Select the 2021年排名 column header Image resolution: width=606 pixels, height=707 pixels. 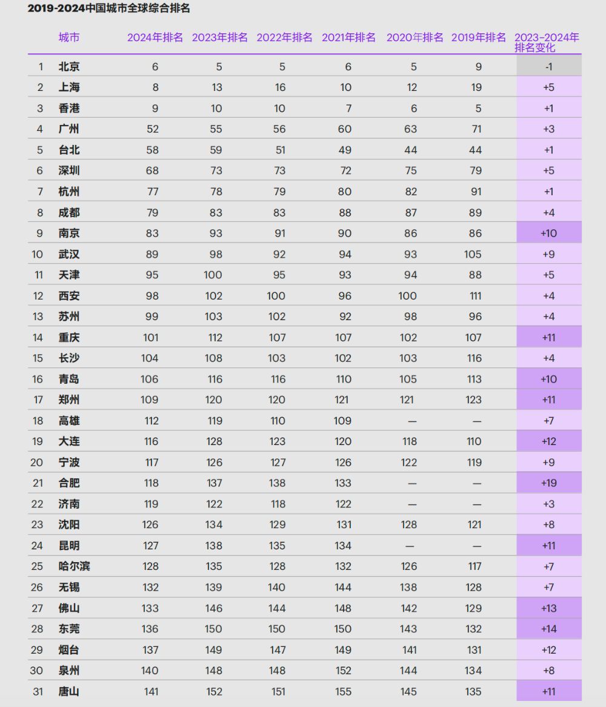coord(348,38)
